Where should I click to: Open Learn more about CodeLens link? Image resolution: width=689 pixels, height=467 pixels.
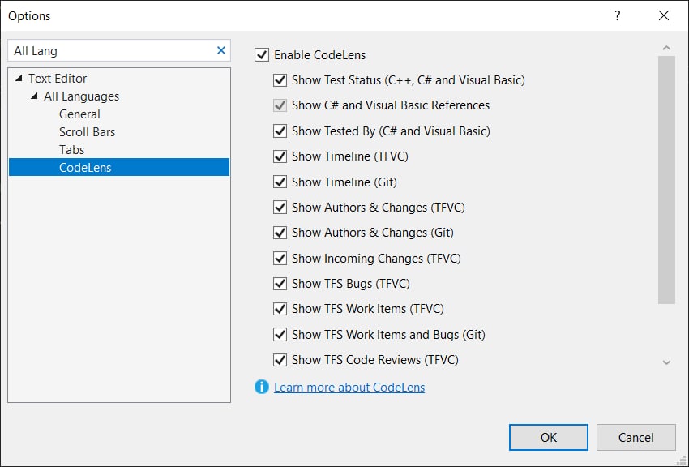tap(349, 387)
